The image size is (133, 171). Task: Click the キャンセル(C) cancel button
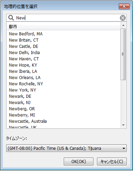(112, 161)
